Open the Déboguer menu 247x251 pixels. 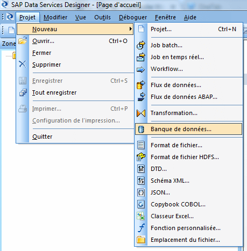133,17
